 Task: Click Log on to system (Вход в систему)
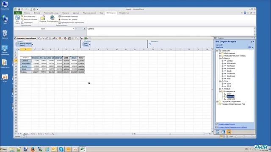tap(29, 16)
